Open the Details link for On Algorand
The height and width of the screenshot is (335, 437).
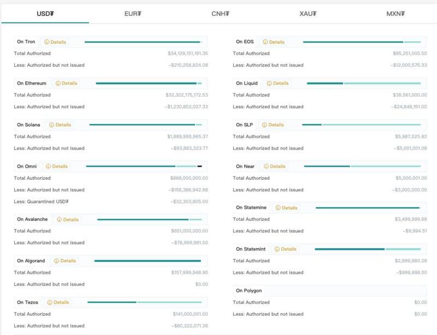click(x=65, y=261)
